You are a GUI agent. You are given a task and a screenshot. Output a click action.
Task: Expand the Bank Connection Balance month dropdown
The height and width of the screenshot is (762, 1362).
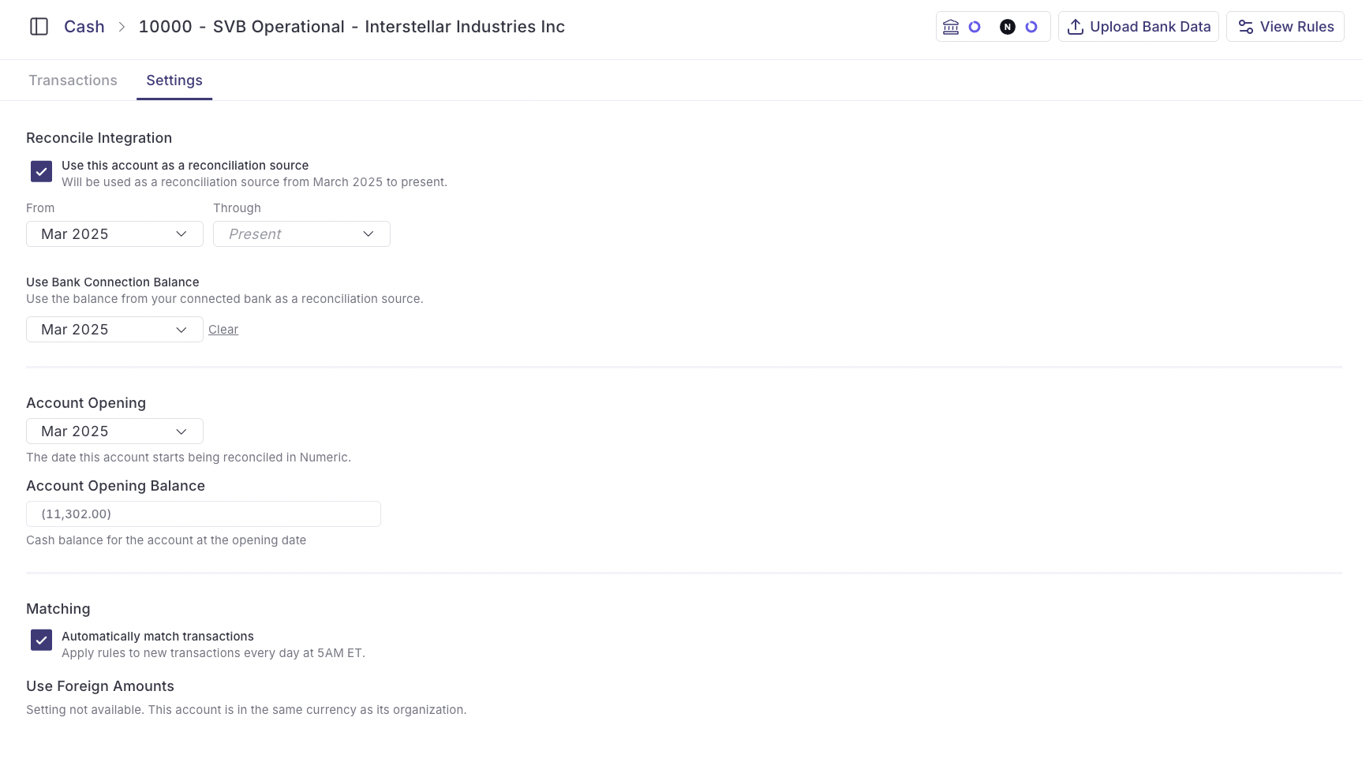click(114, 330)
